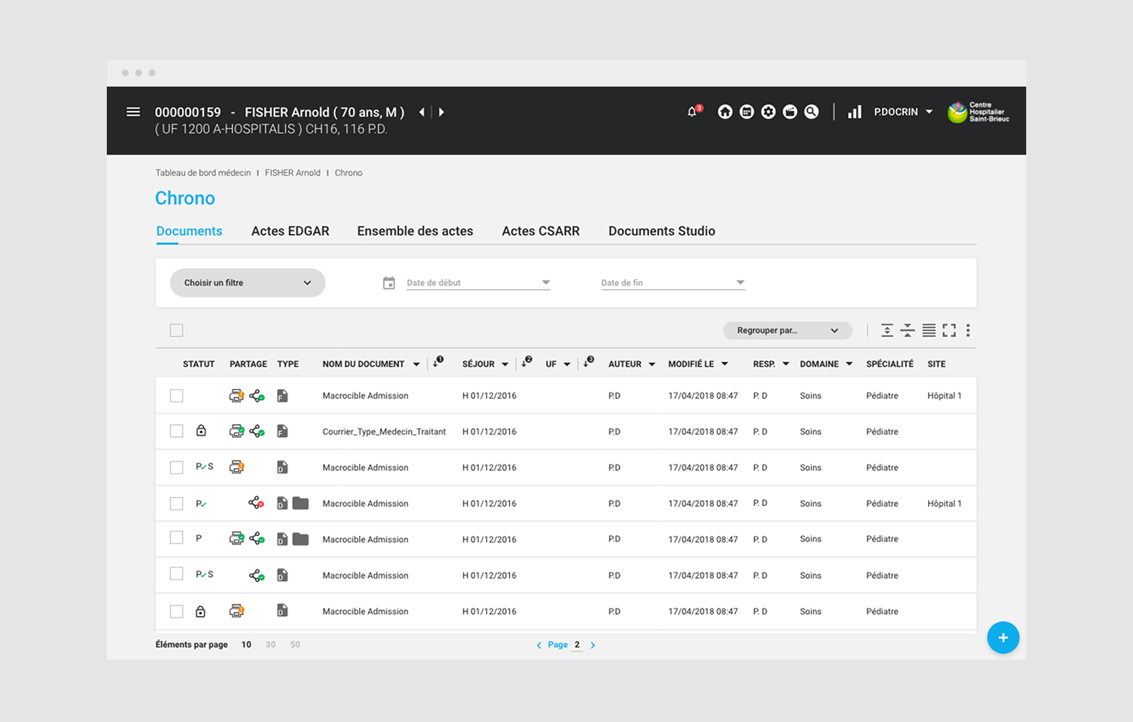
Task: Go to next patient arrow
Action: point(441,113)
